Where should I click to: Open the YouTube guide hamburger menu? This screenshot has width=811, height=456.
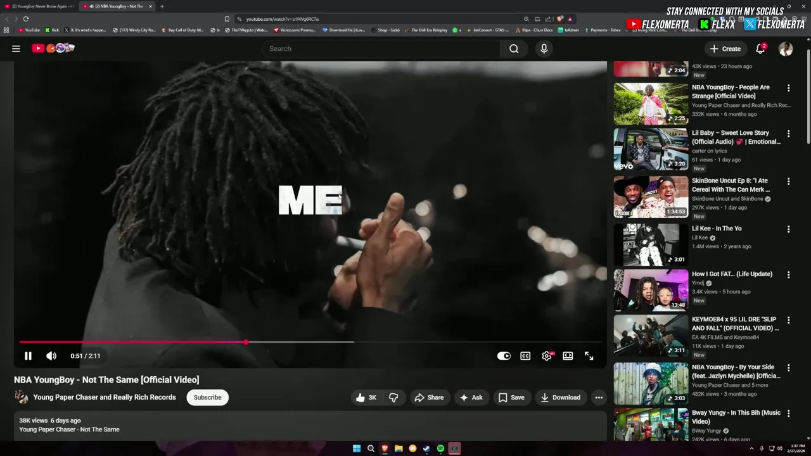click(x=16, y=48)
